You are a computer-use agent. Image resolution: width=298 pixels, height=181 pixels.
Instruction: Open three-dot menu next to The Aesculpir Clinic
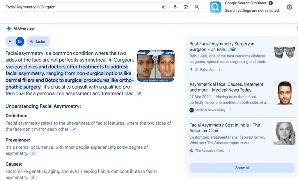click(x=229, y=150)
